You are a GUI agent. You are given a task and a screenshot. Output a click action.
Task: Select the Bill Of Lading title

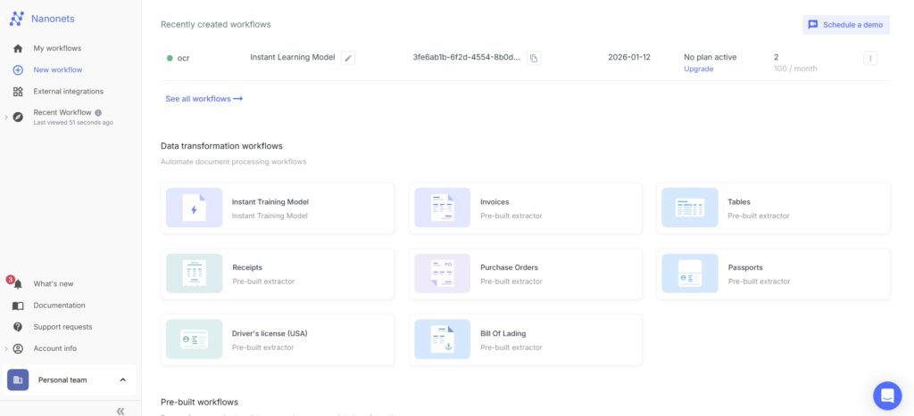point(503,333)
